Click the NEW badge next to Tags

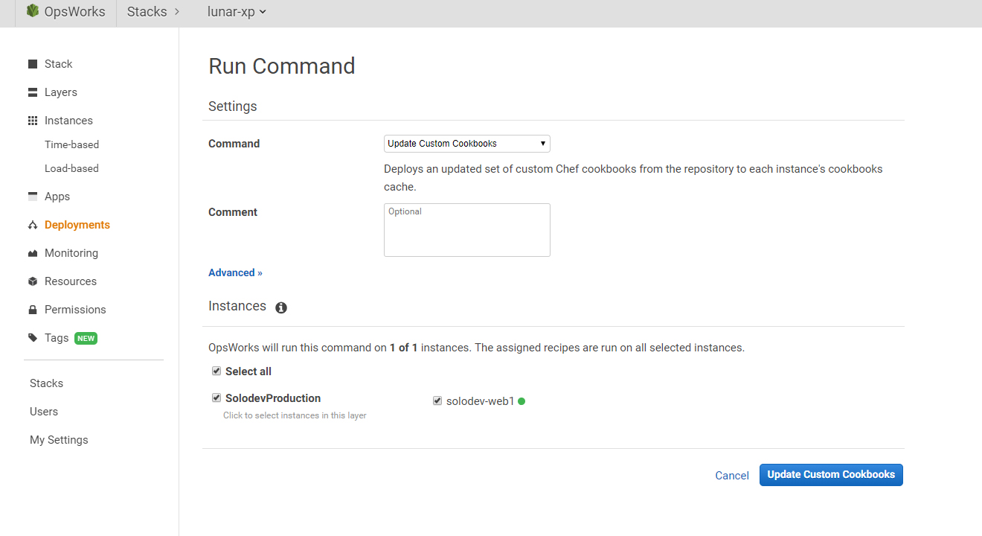[86, 338]
